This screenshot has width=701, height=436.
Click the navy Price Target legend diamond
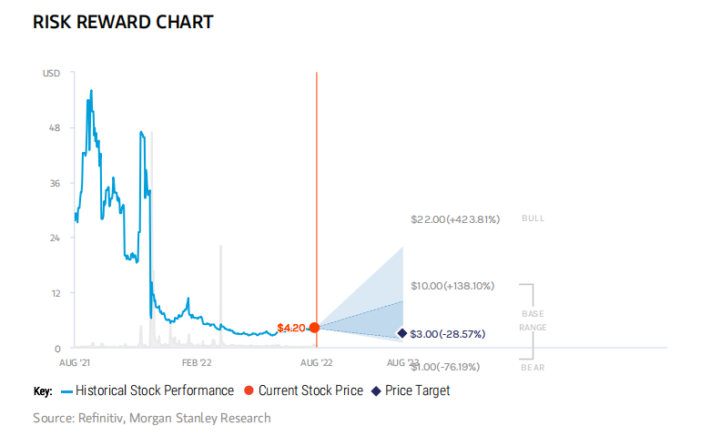point(376,391)
